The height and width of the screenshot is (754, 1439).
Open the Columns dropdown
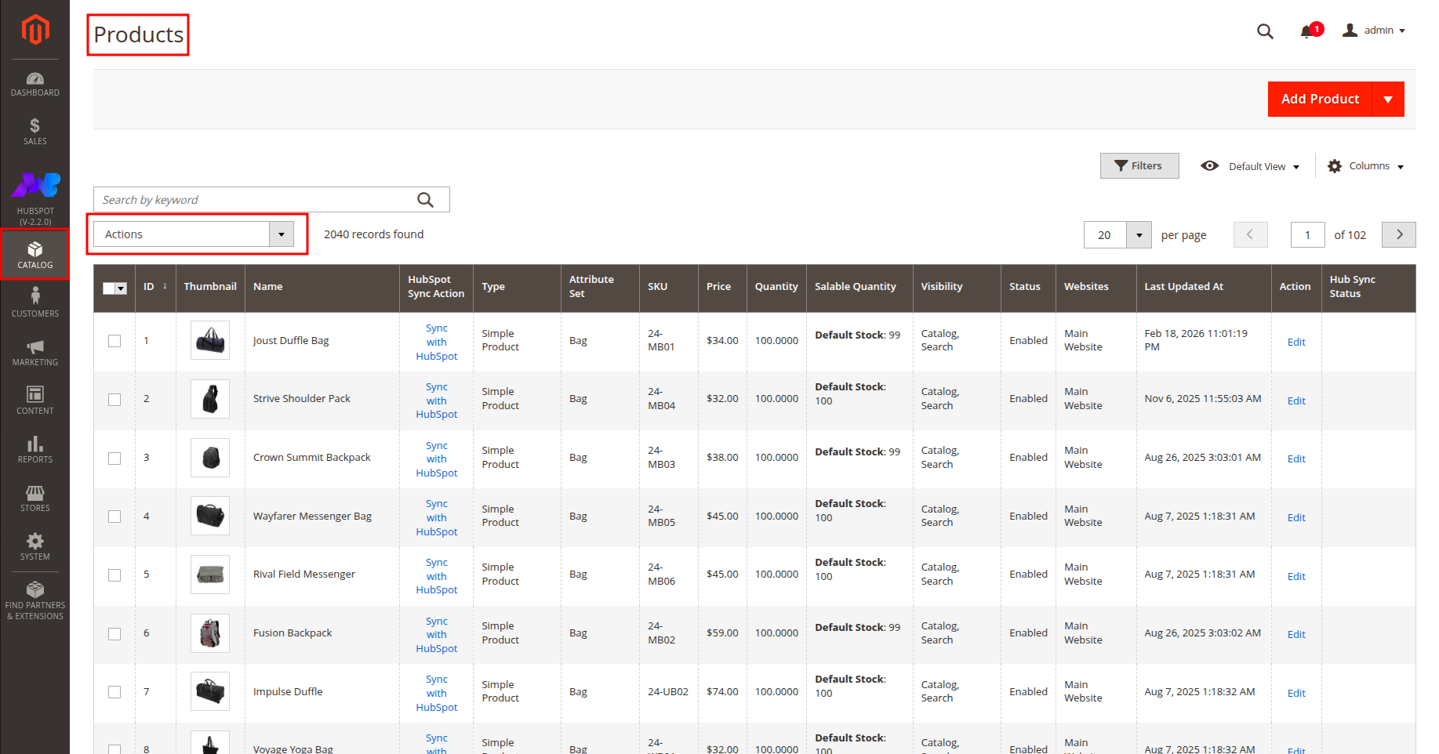[x=1365, y=166]
